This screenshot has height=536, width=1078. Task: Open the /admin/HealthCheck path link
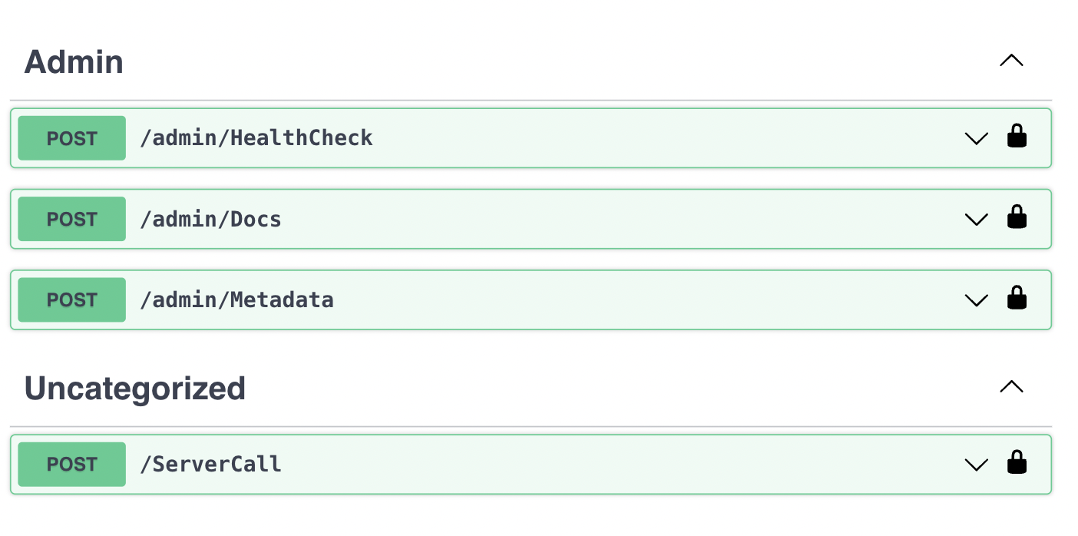(x=256, y=138)
